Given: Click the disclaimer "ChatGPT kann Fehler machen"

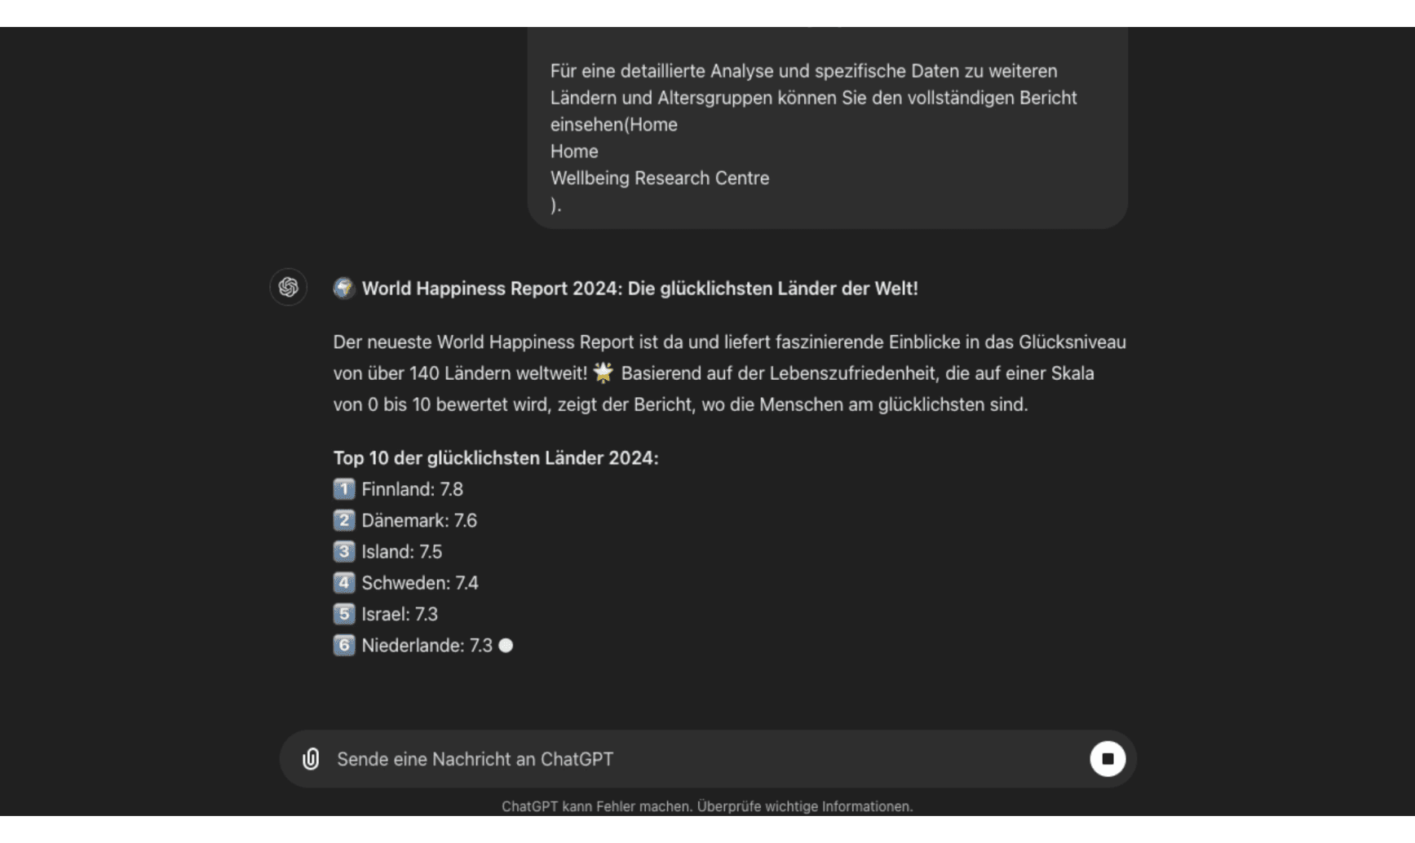Looking at the screenshot, I should pos(596,806).
